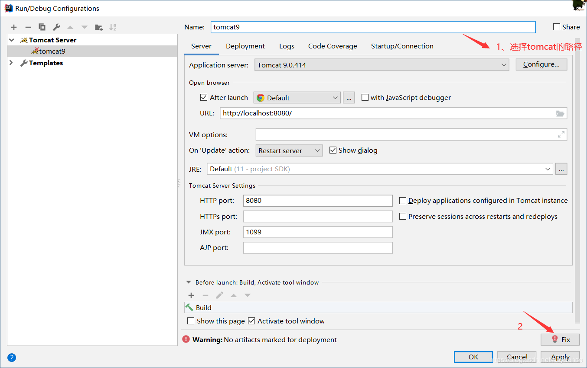Image resolution: width=587 pixels, height=368 pixels.
Task: Collapse Before launch section triangle
Action: [189, 282]
